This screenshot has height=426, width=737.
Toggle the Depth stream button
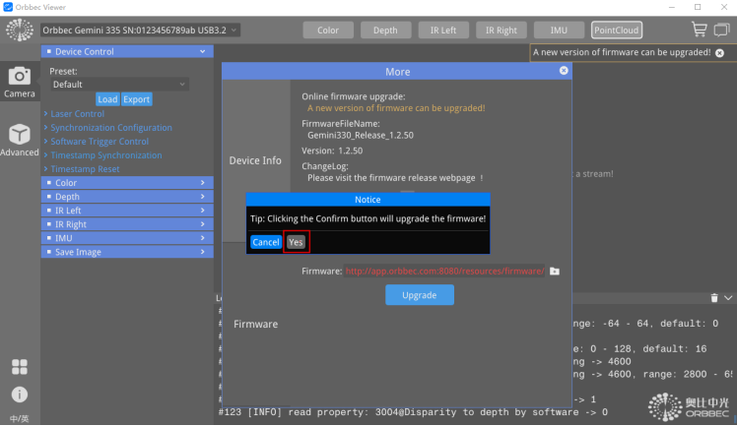385,30
